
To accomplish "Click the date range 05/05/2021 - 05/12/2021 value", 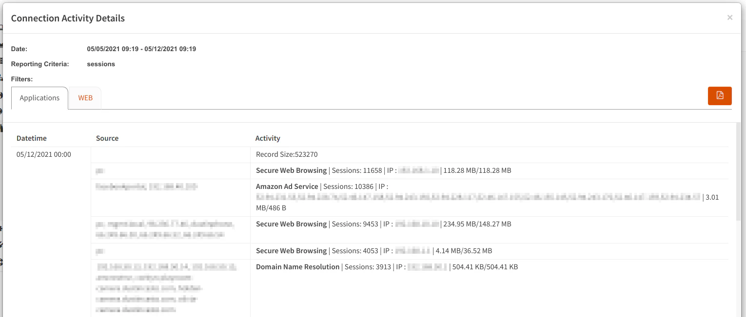I will point(141,49).
